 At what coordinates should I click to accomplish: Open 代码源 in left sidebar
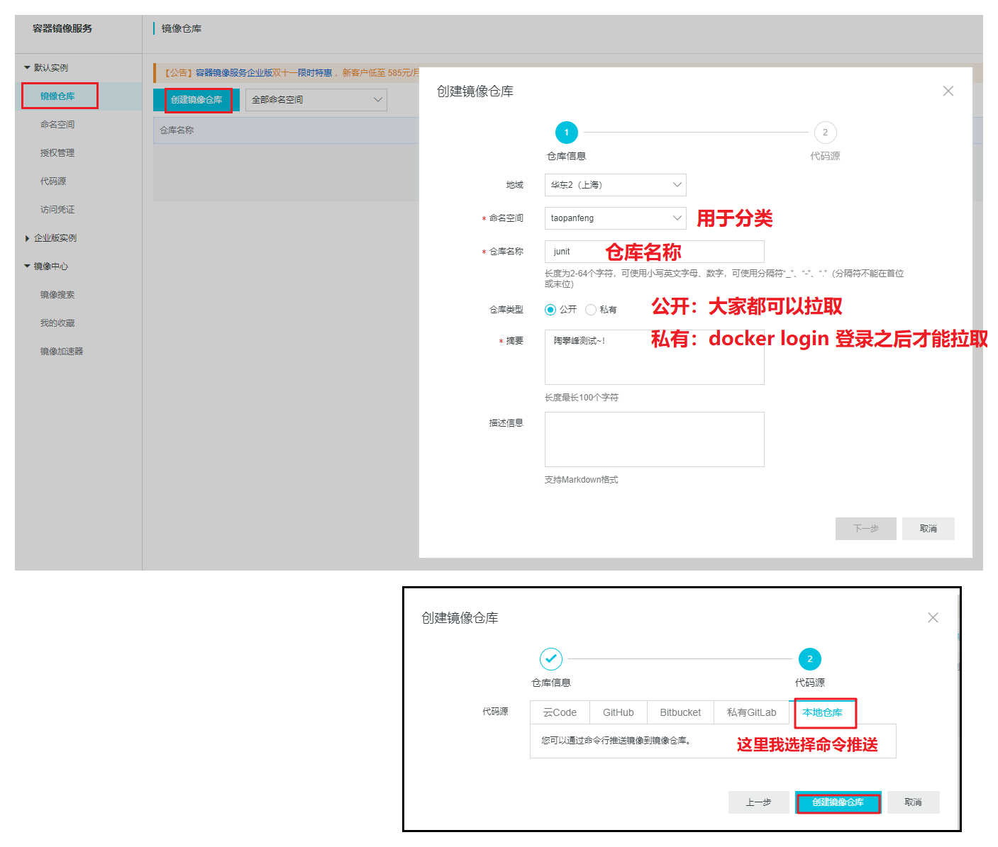pos(53,181)
